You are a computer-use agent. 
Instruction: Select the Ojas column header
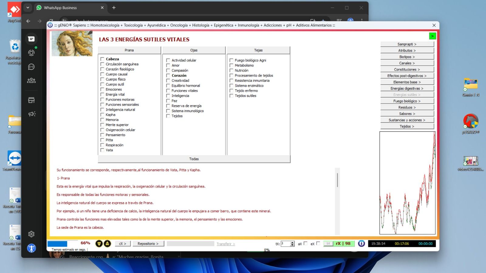(x=194, y=50)
